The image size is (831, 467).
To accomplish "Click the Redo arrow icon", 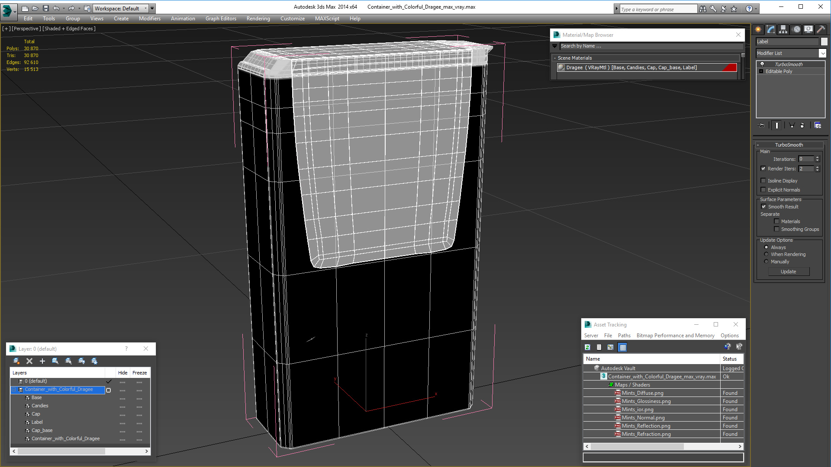I will click(x=71, y=8).
